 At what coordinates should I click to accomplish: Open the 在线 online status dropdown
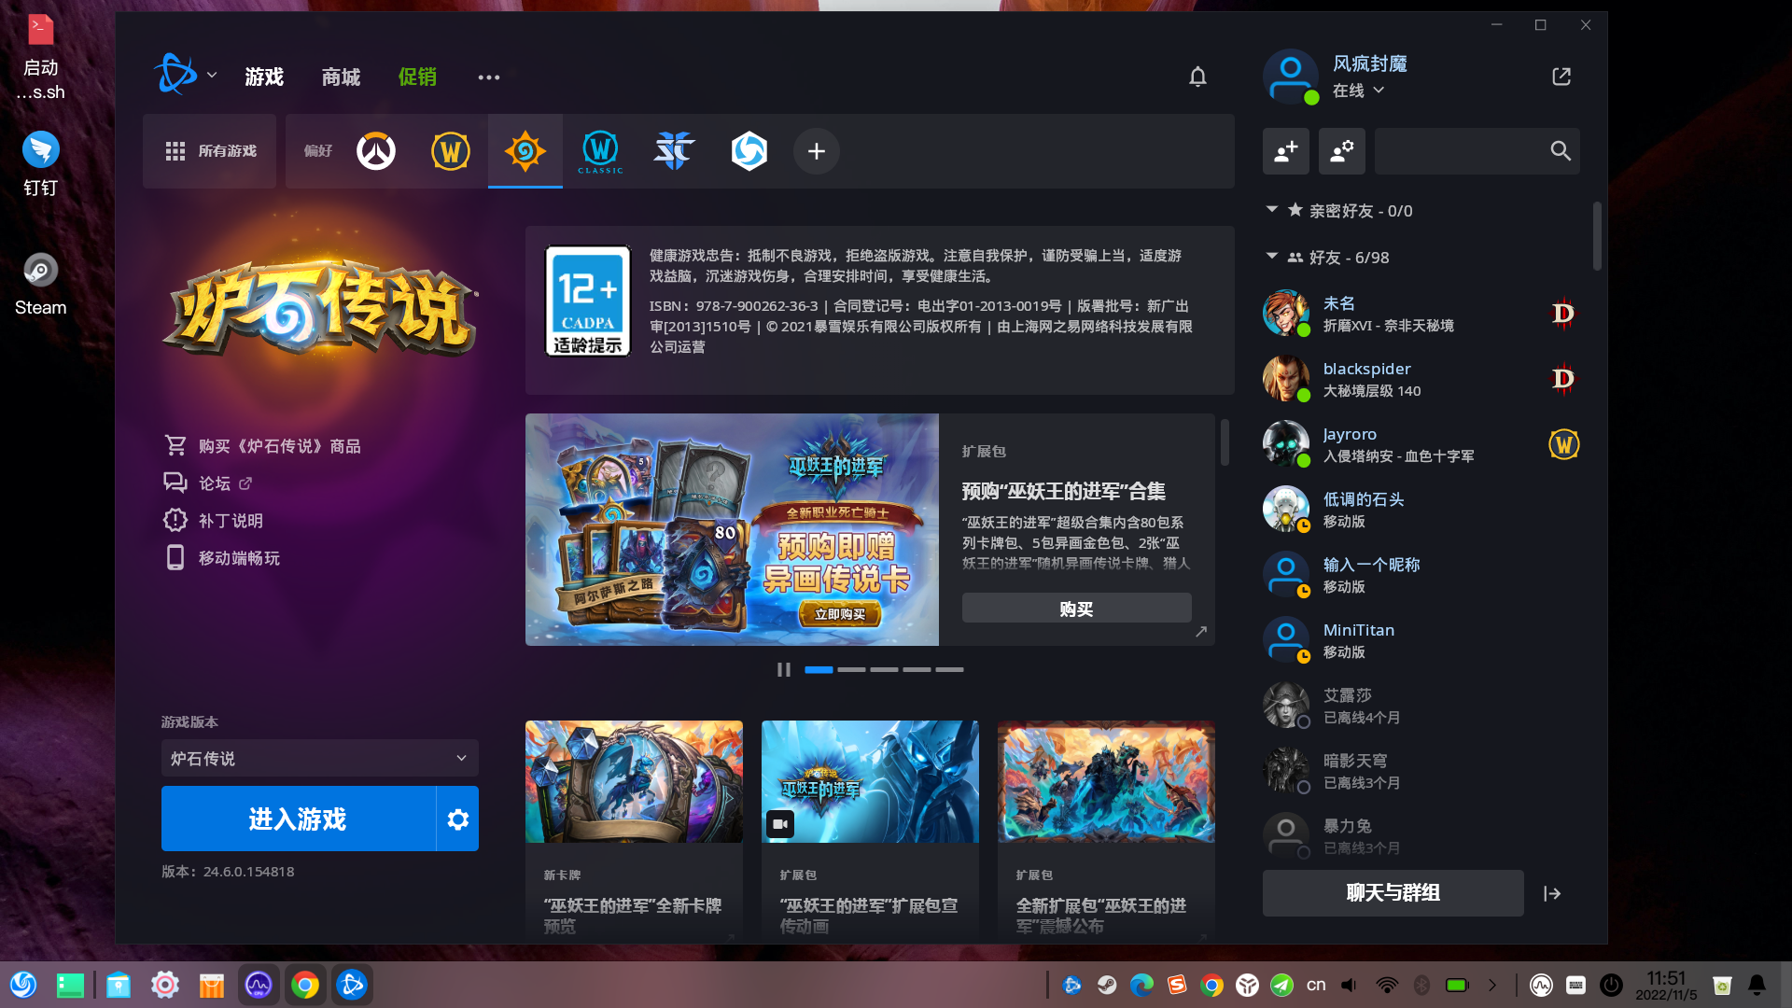click(x=1358, y=91)
